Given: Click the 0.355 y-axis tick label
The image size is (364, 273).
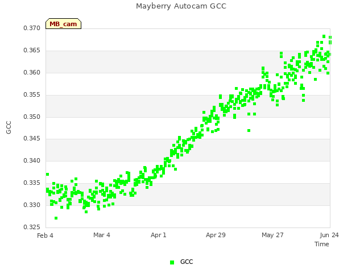Looking at the screenshot, I should 32,95.
